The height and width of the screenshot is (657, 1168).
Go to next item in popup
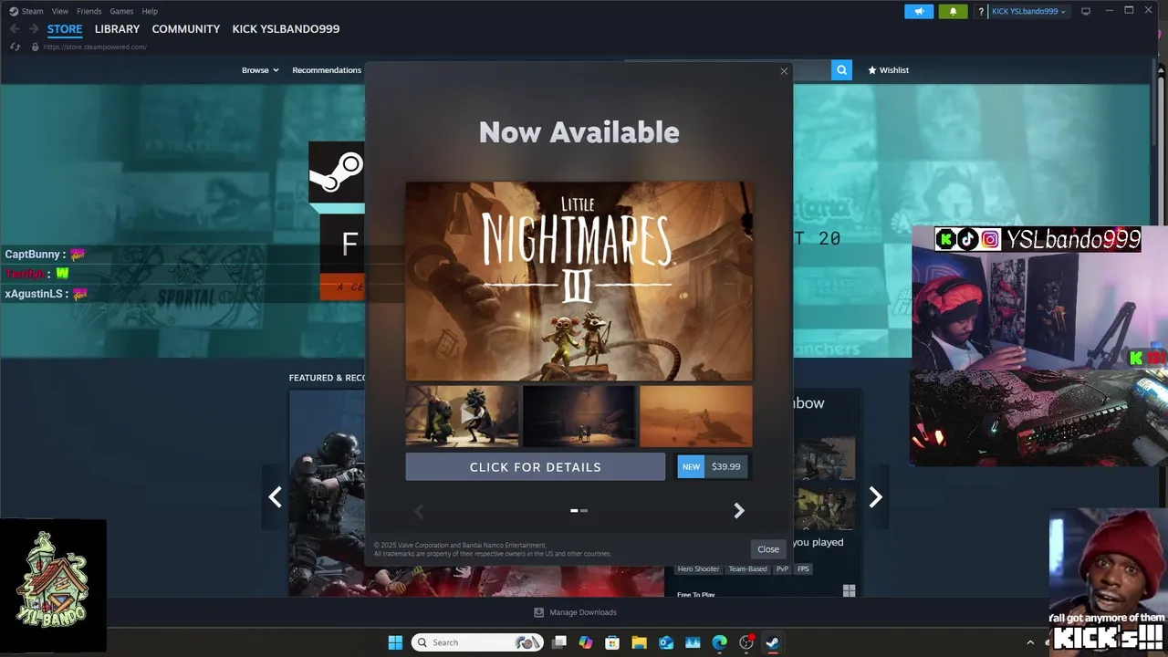click(x=739, y=511)
